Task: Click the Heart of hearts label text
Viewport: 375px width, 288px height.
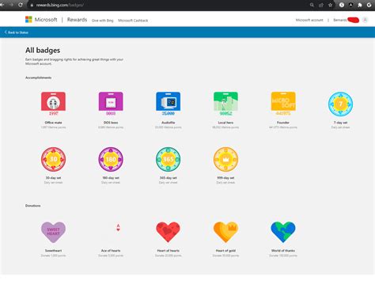Action: pyautogui.click(x=169, y=251)
